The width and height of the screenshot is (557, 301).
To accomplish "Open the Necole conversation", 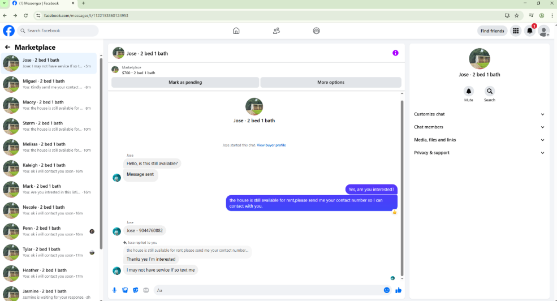I will click(49, 210).
